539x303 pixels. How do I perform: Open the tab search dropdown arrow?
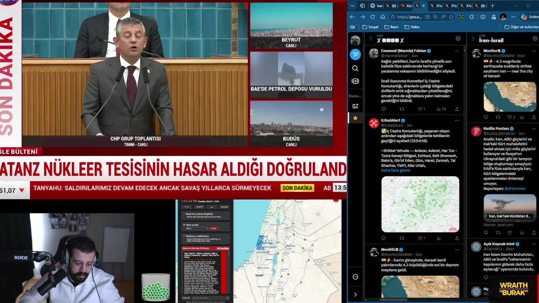[x=352, y=5]
